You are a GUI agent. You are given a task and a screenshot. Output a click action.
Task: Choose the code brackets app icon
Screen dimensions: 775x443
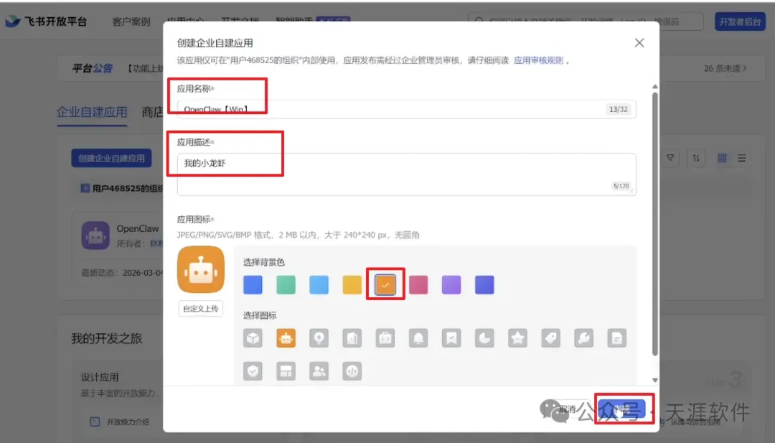pyautogui.click(x=352, y=371)
